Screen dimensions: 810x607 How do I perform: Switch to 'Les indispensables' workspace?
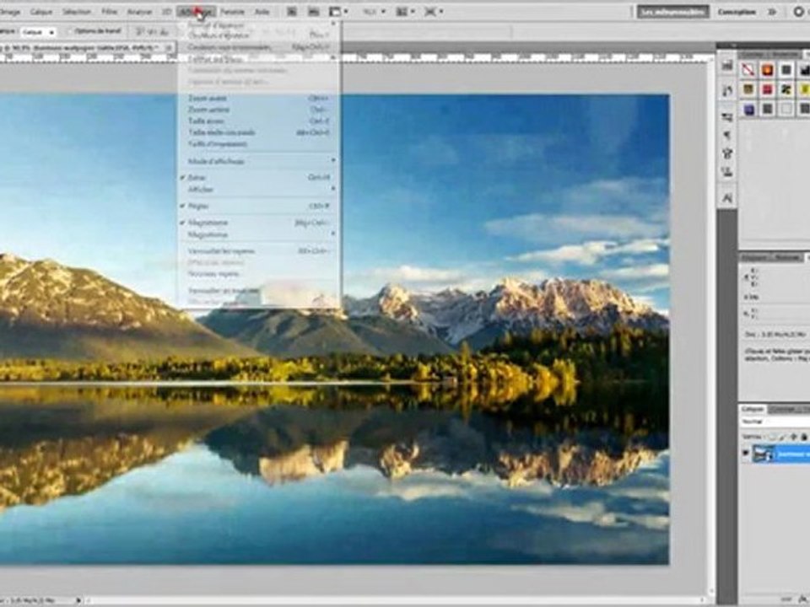672,11
